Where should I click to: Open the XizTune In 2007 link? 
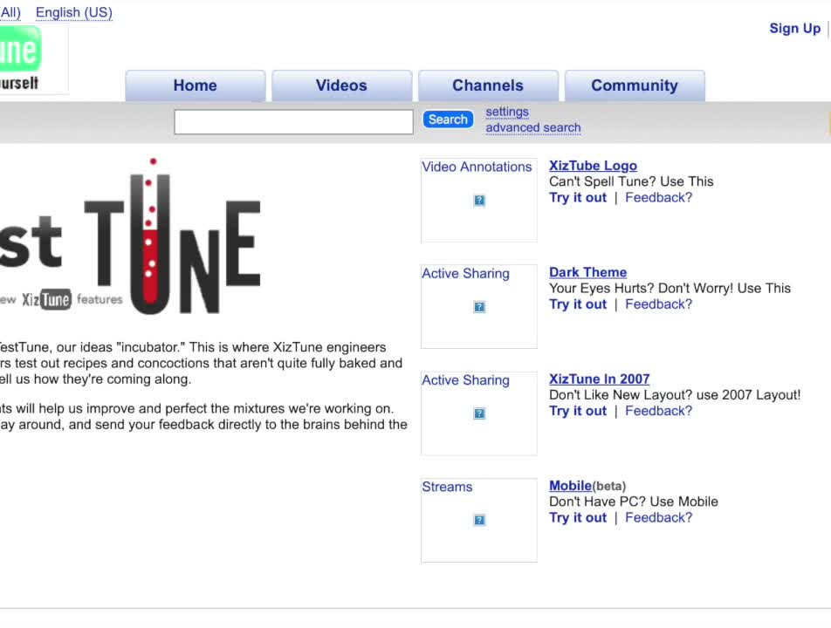click(599, 379)
